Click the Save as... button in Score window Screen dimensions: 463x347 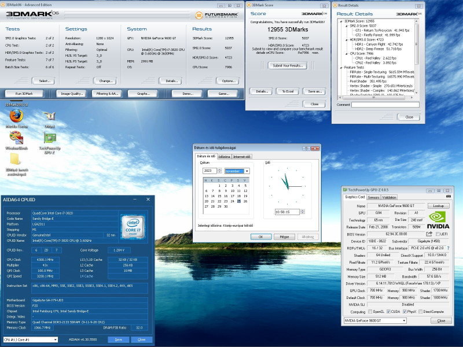point(314,91)
